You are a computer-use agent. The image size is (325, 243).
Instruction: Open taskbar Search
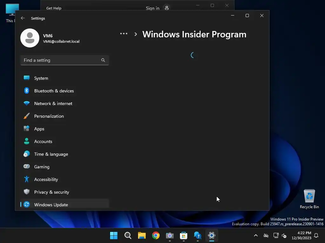(x=128, y=235)
